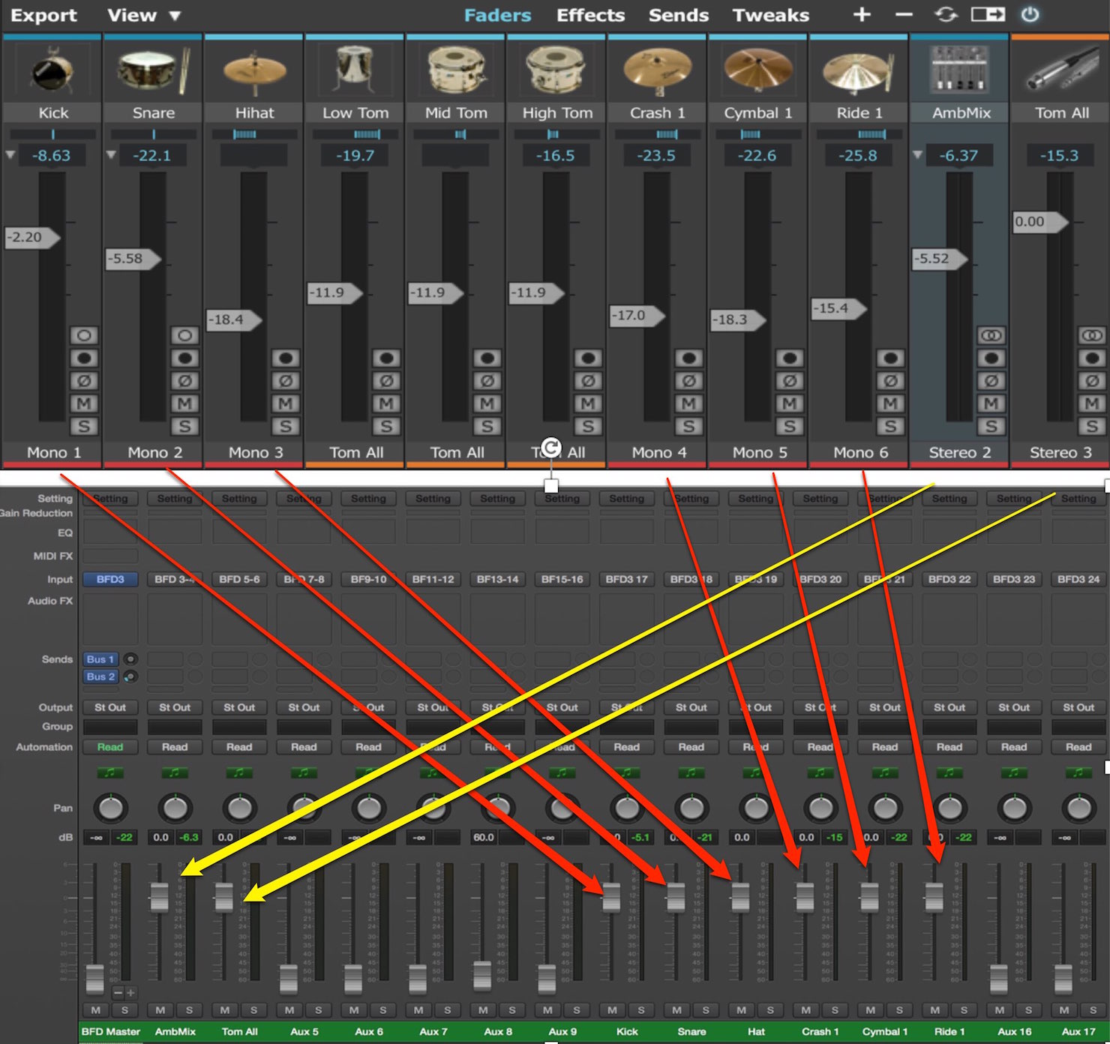
Task: Switch to the Sends tab
Action: click(679, 15)
